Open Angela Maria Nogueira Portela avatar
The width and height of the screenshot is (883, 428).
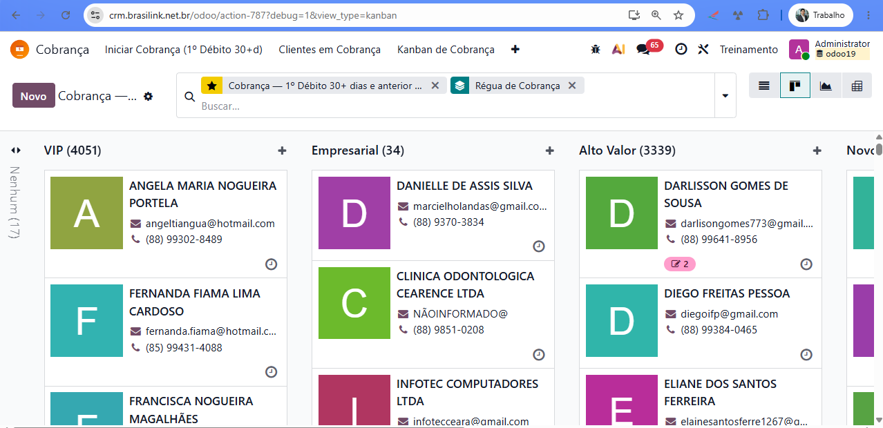click(86, 213)
